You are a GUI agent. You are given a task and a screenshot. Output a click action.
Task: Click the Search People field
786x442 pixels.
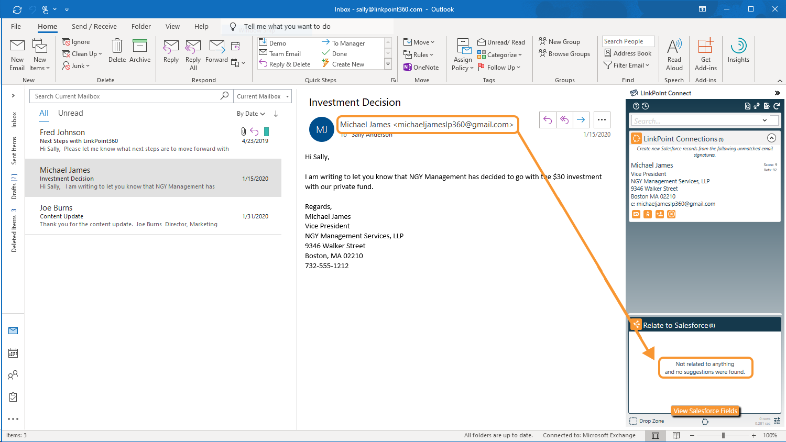(628, 41)
